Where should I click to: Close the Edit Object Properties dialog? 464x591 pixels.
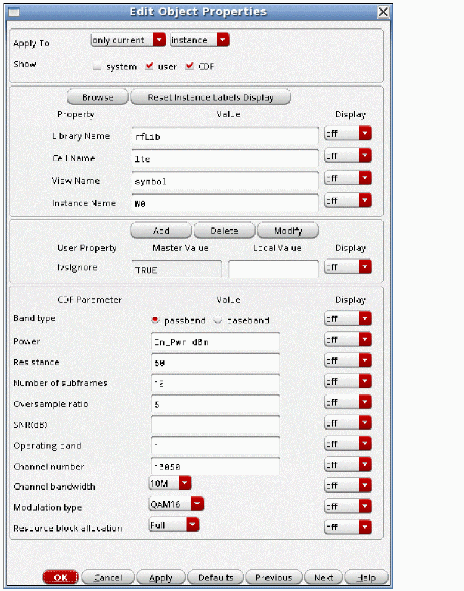(384, 12)
